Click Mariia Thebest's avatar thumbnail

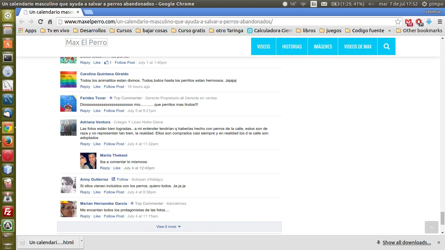point(88,161)
